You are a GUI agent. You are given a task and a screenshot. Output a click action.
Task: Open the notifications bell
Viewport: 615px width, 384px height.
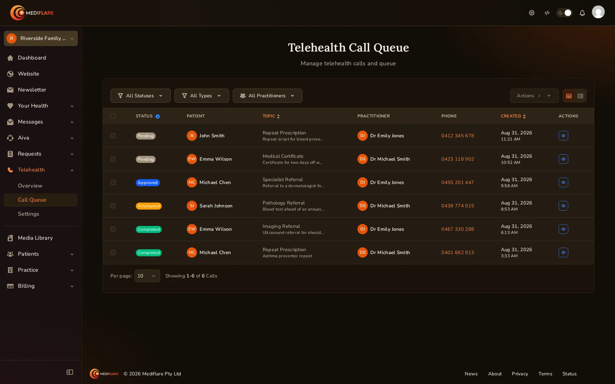[582, 13]
